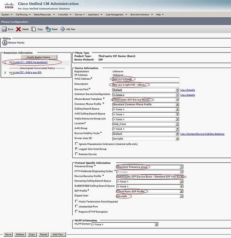The width and height of the screenshot is (231, 238).
Task: Open Line [2] - Add a new DN link
Action: point(28,73)
